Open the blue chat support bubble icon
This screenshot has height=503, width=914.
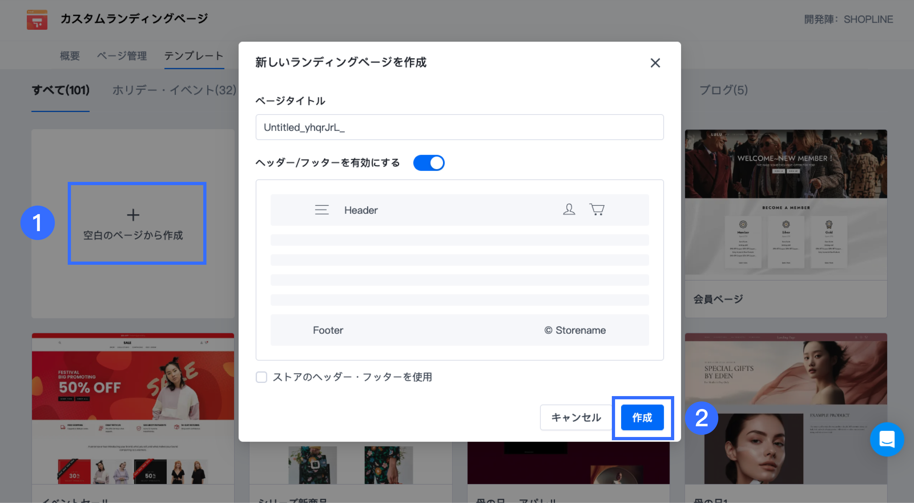(886, 439)
